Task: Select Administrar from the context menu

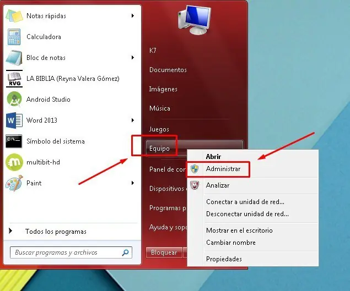Action: [223, 169]
